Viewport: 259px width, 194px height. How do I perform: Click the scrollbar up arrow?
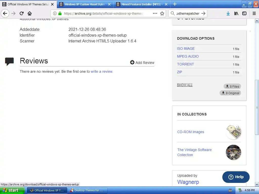tap(257, 21)
